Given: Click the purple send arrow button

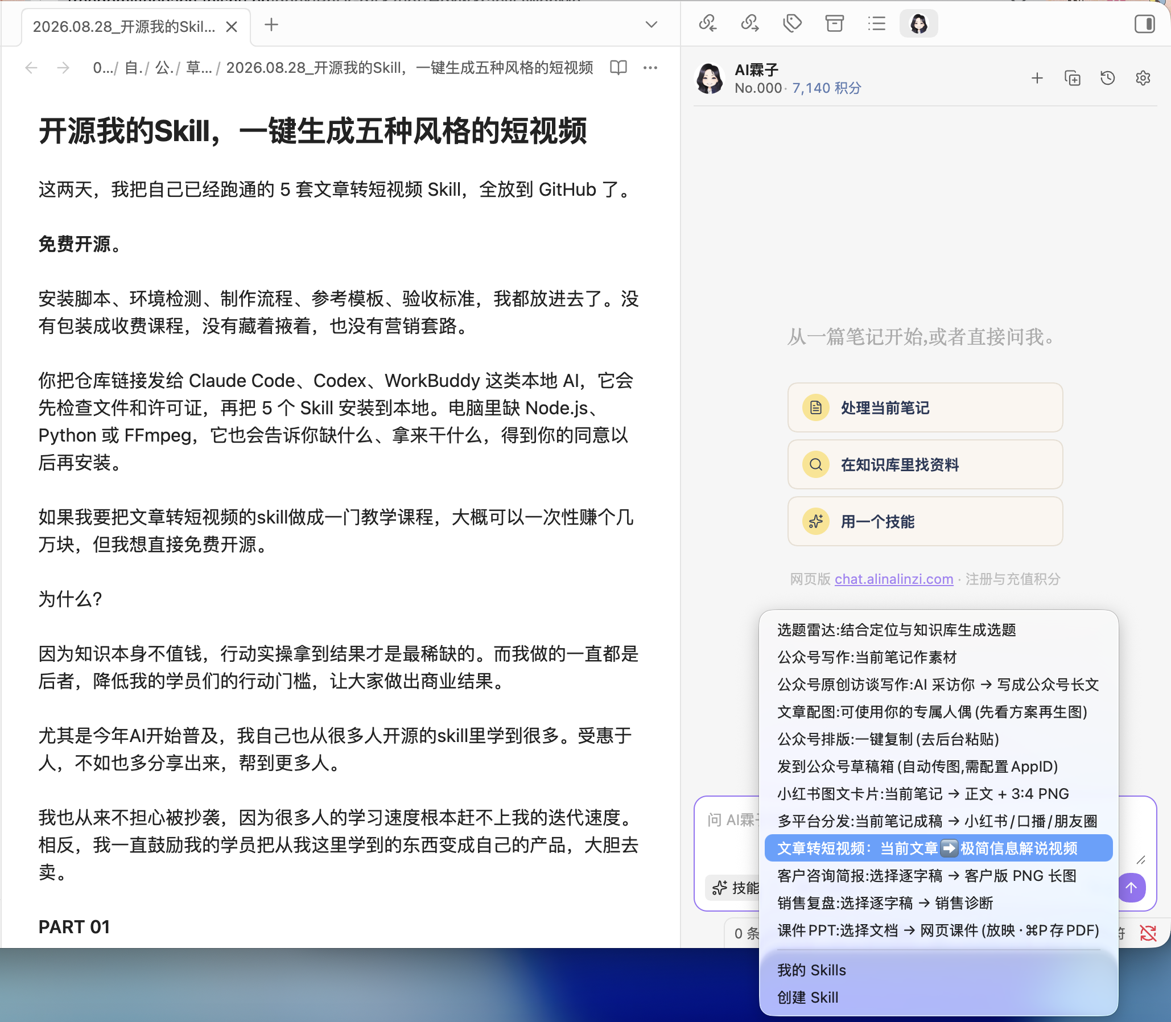Looking at the screenshot, I should point(1131,887).
